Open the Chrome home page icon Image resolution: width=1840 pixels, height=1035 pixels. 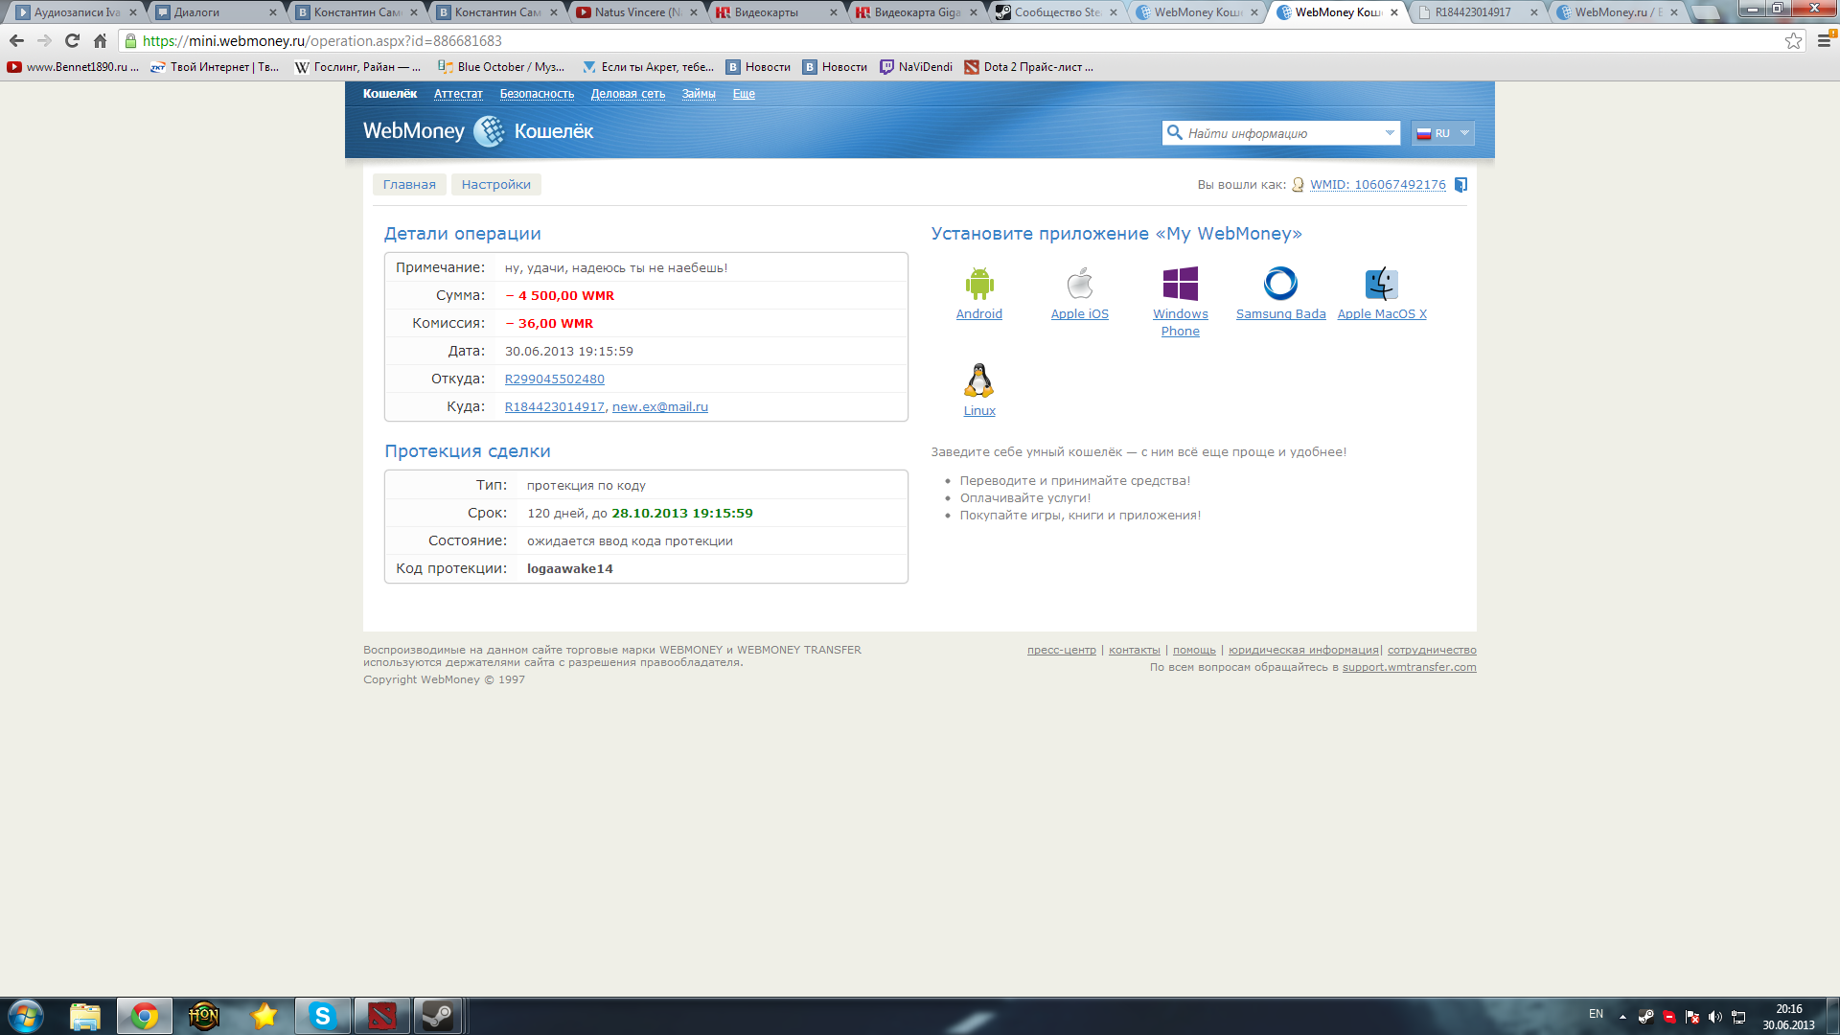(100, 40)
